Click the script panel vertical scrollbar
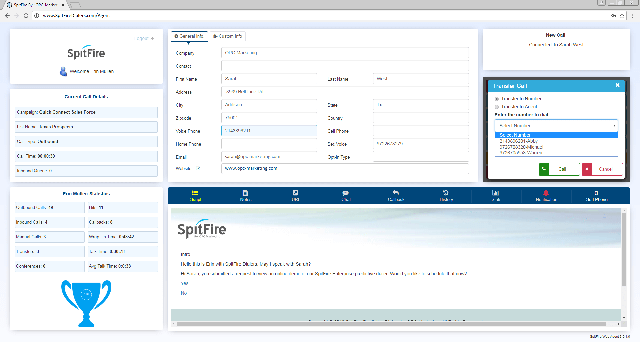The image size is (640, 342). pyautogui.click(x=624, y=249)
